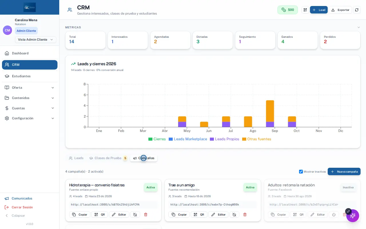Image resolution: width=366 pixels, height=229 pixels.
Task: Show QR for Hidroterapia campaign
Action: (100, 214)
